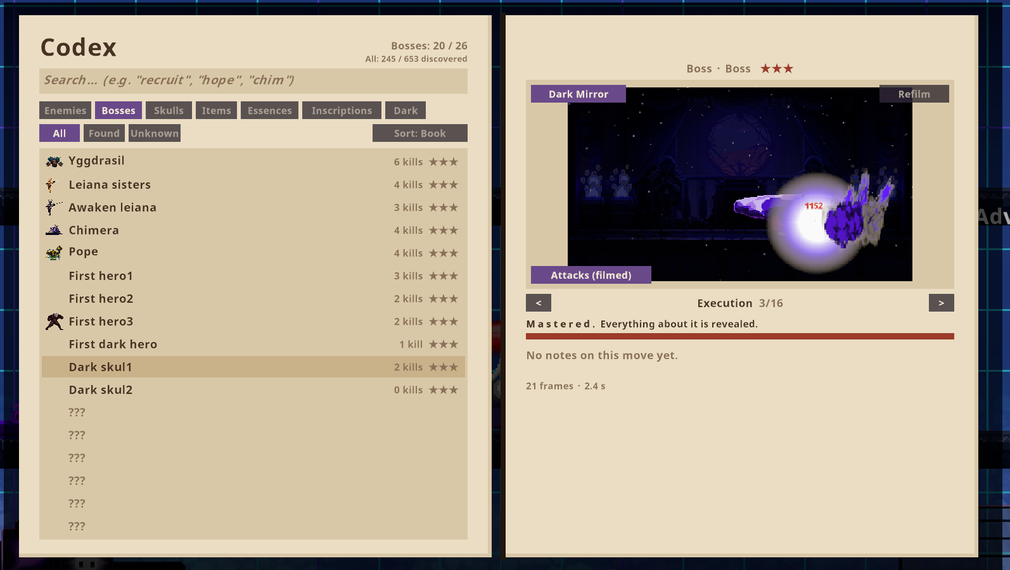The image size is (1010, 570).
Task: Click the Pope sprite icon
Action: click(x=54, y=253)
